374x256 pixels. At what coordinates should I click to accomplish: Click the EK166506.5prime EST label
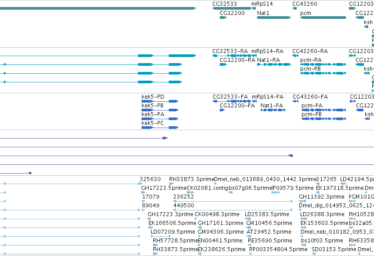[x=172, y=223]
